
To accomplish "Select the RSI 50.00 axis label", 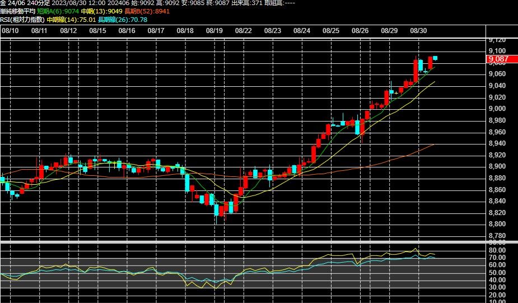I will (497, 273).
